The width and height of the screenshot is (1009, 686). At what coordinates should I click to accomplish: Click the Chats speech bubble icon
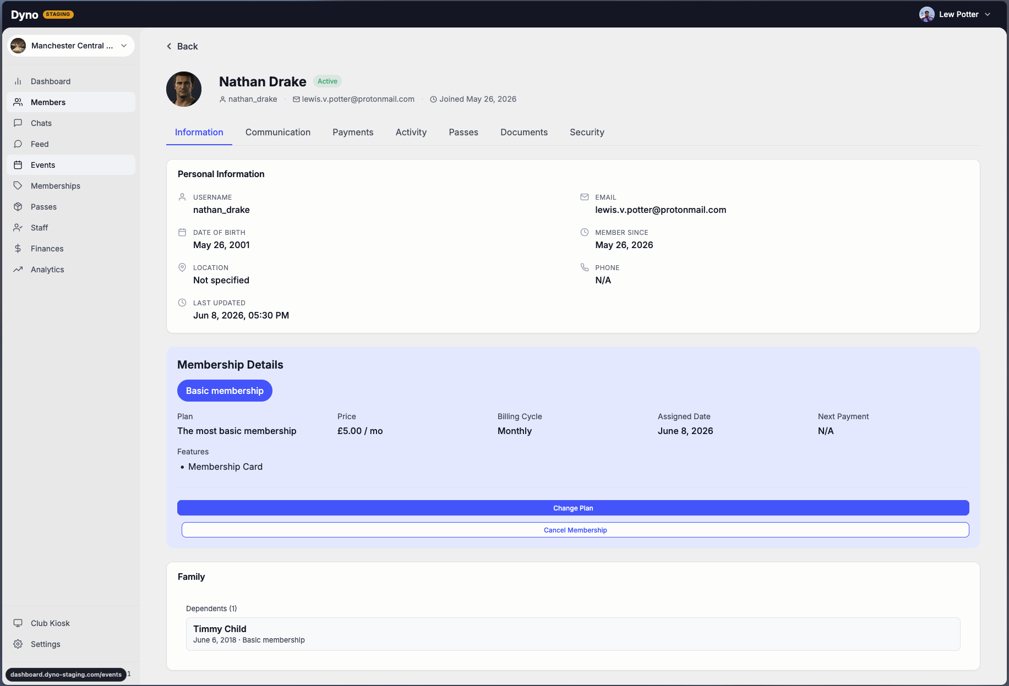pyautogui.click(x=18, y=123)
